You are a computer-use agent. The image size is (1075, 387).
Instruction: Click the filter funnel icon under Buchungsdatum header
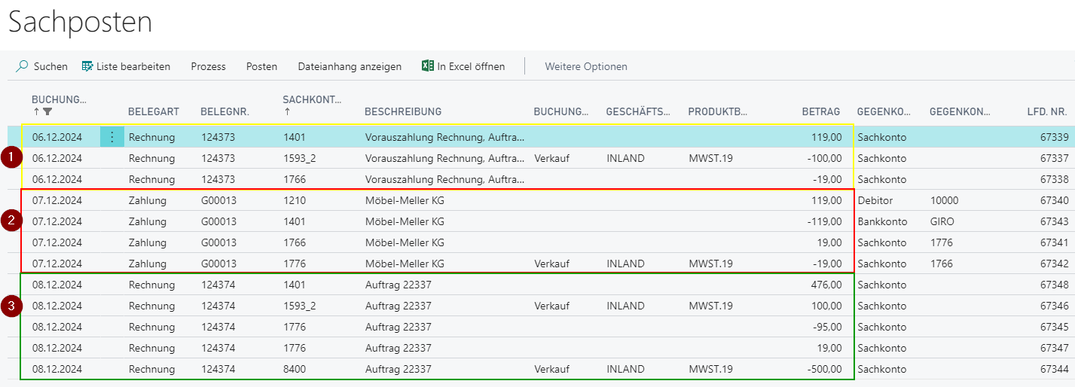click(x=47, y=112)
